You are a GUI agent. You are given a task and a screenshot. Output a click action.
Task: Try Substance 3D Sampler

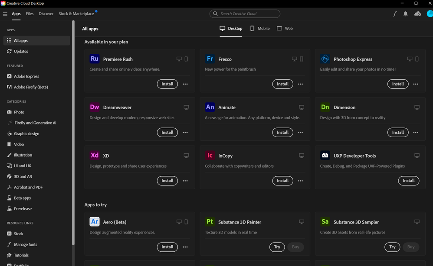[392, 247]
